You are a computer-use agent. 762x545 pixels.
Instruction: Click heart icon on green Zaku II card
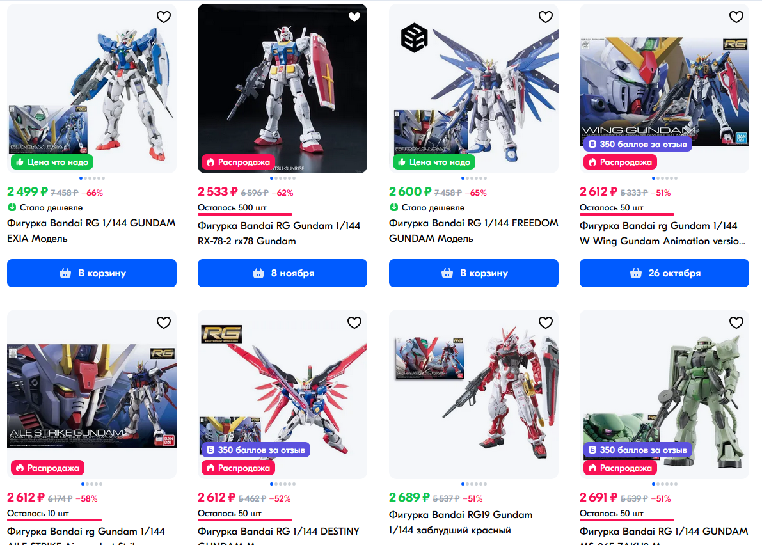736,322
